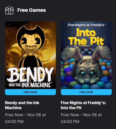Click the yellow Into The Pit logo

[86, 37]
